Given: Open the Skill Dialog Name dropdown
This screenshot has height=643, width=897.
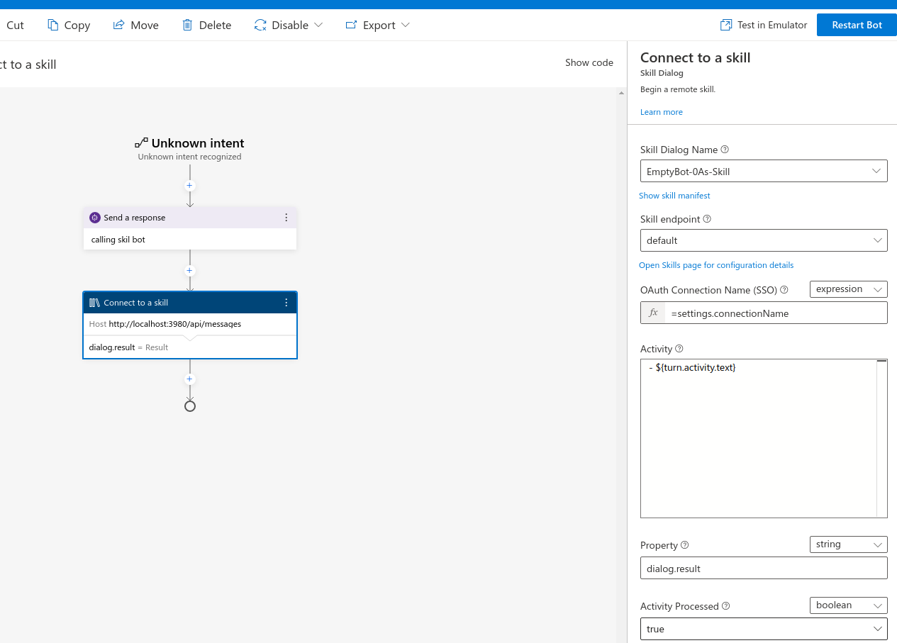Looking at the screenshot, I should coord(764,172).
